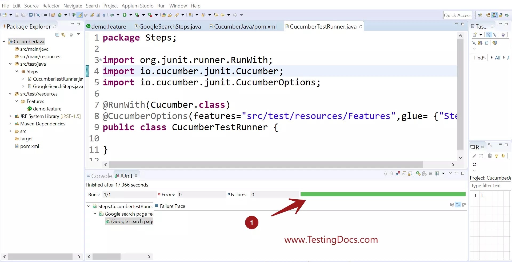Viewport: 512px width, 262px height.
Task: Click the Quick Access button
Action: (458, 15)
